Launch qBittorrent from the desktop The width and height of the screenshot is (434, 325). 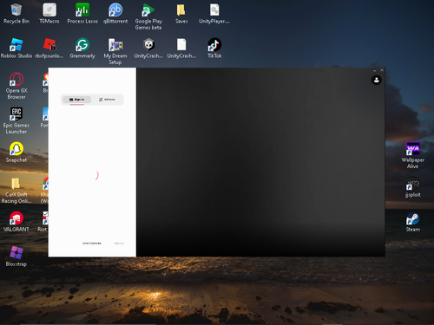pyautogui.click(x=115, y=14)
